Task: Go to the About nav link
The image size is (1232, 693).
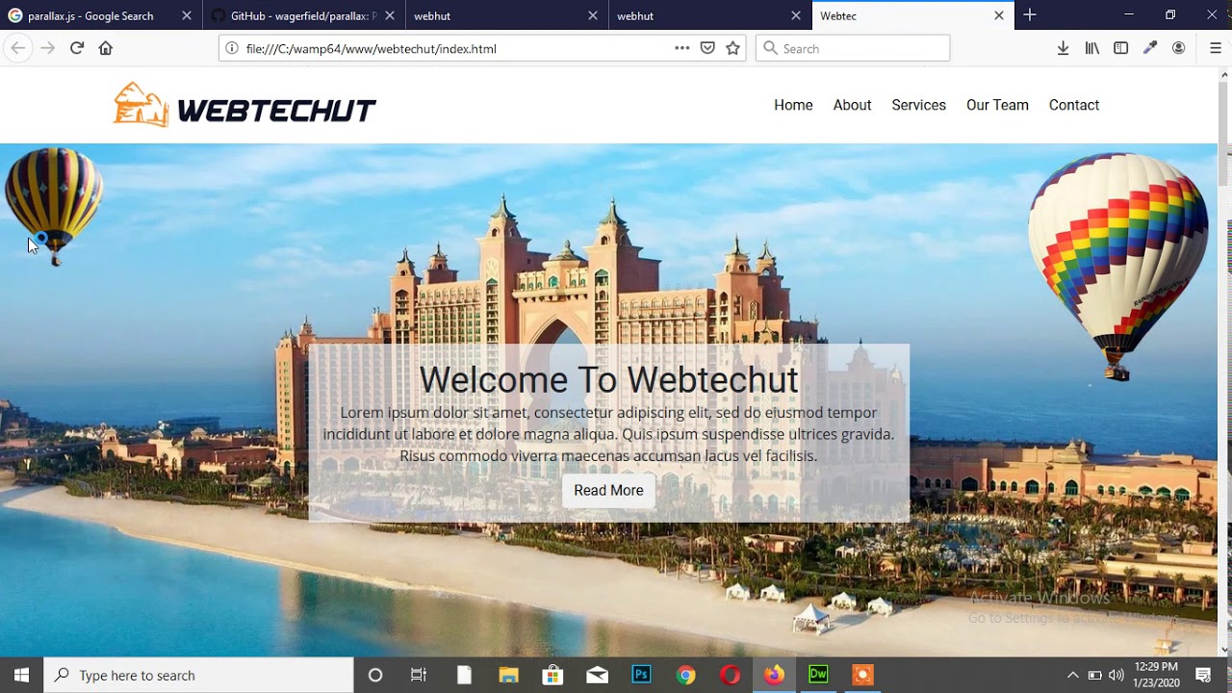Action: point(852,105)
